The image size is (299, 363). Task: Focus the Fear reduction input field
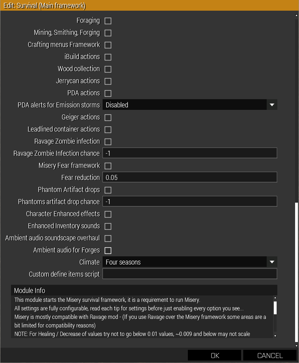(190, 177)
